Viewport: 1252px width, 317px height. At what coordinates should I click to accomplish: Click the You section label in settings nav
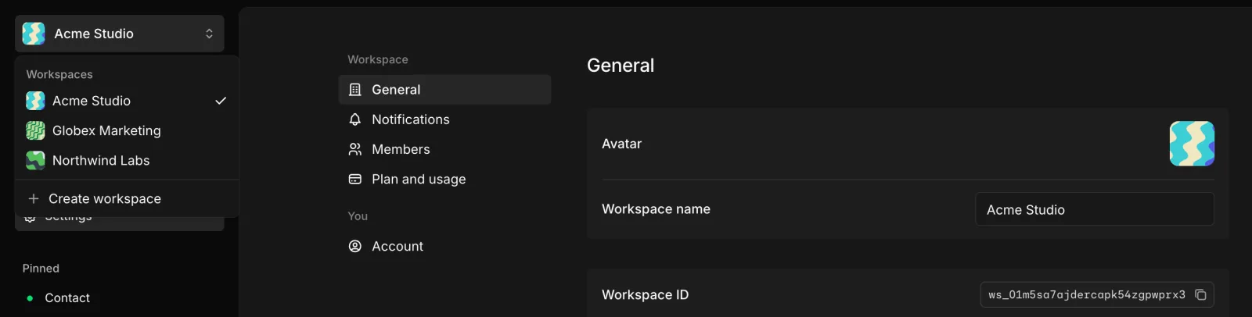click(x=358, y=216)
